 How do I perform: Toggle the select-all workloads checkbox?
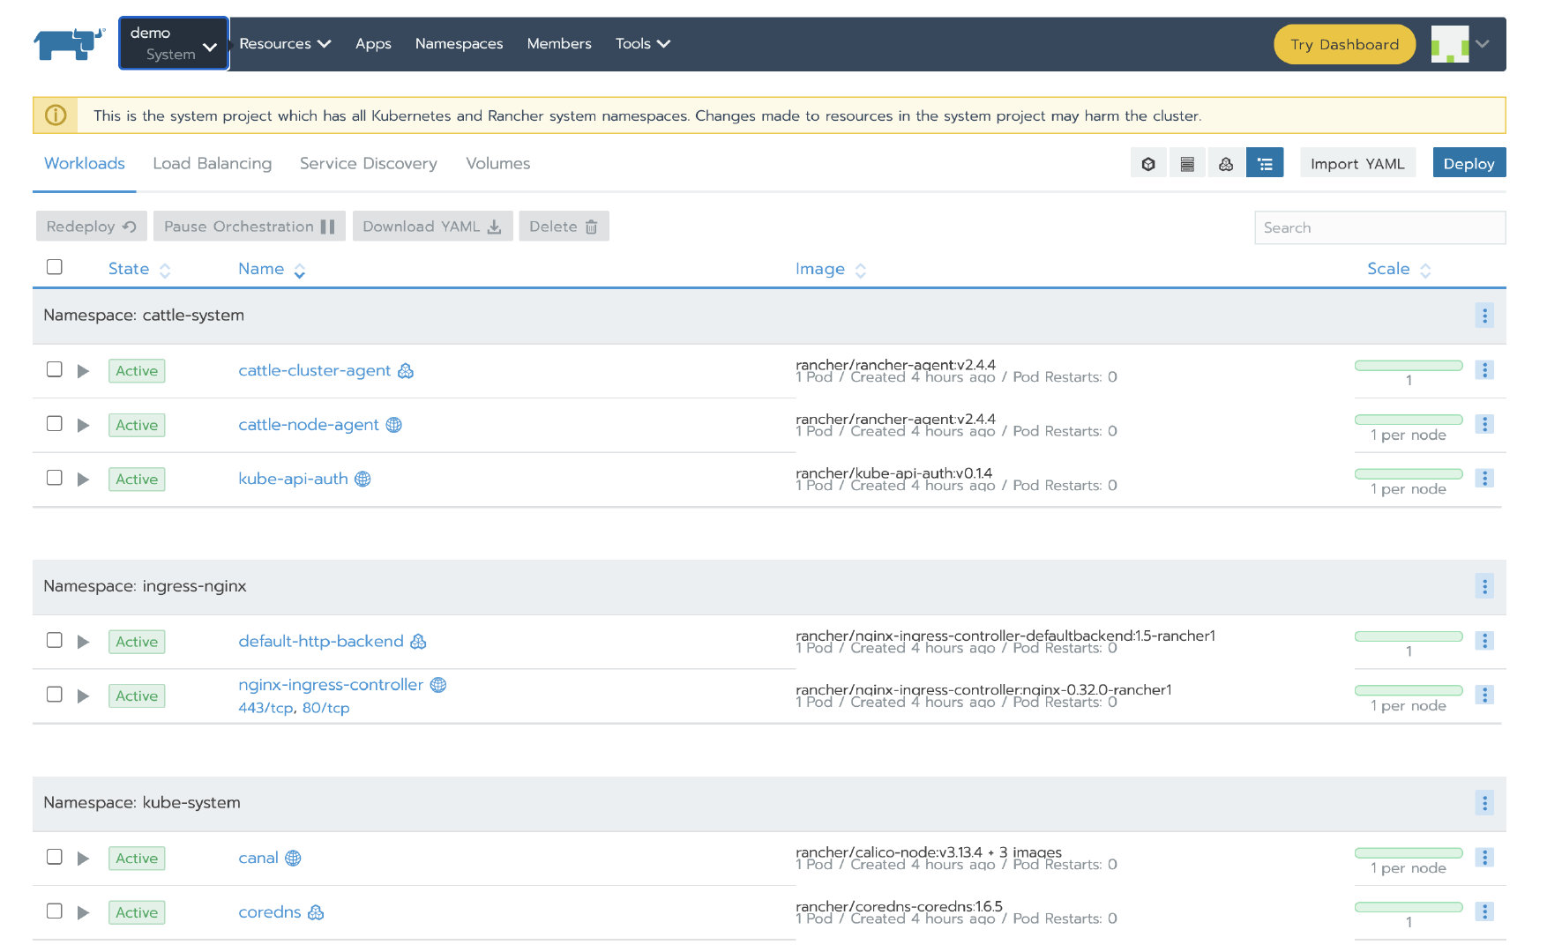click(55, 267)
